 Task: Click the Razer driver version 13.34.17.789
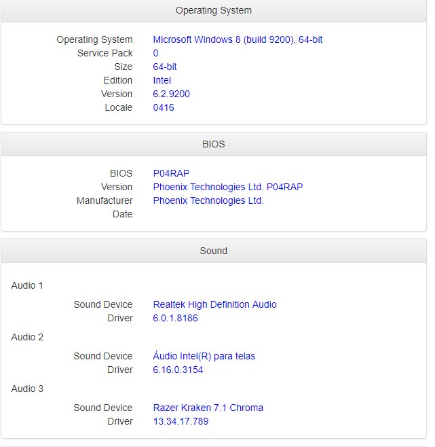(181, 421)
